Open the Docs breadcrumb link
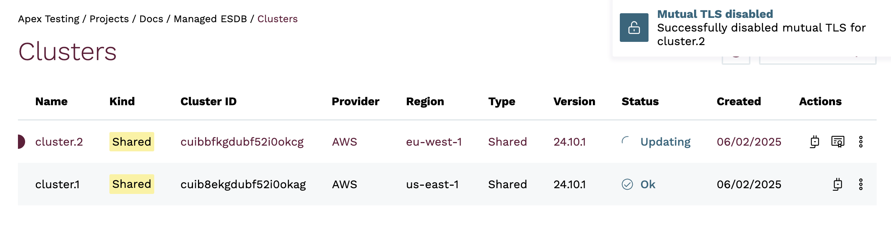 (x=151, y=19)
